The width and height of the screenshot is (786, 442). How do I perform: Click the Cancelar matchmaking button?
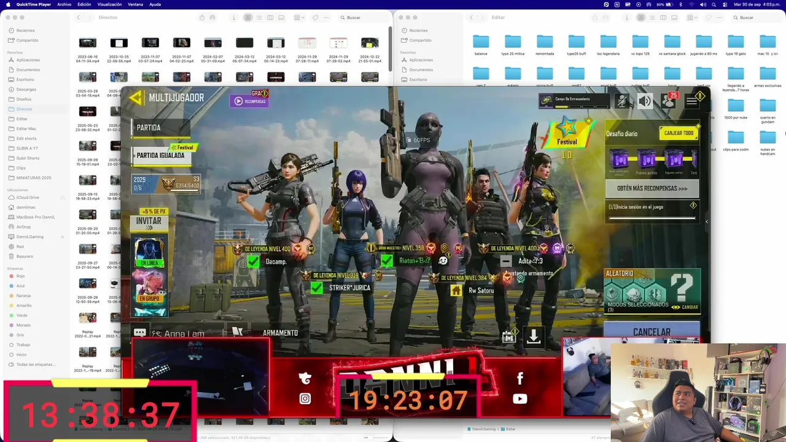tap(652, 331)
